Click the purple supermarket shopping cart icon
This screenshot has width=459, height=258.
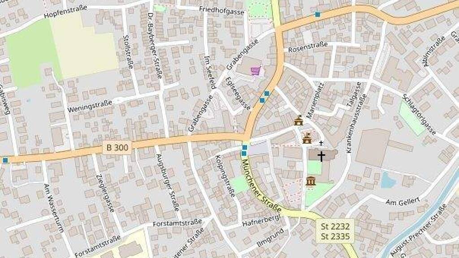[255, 71]
